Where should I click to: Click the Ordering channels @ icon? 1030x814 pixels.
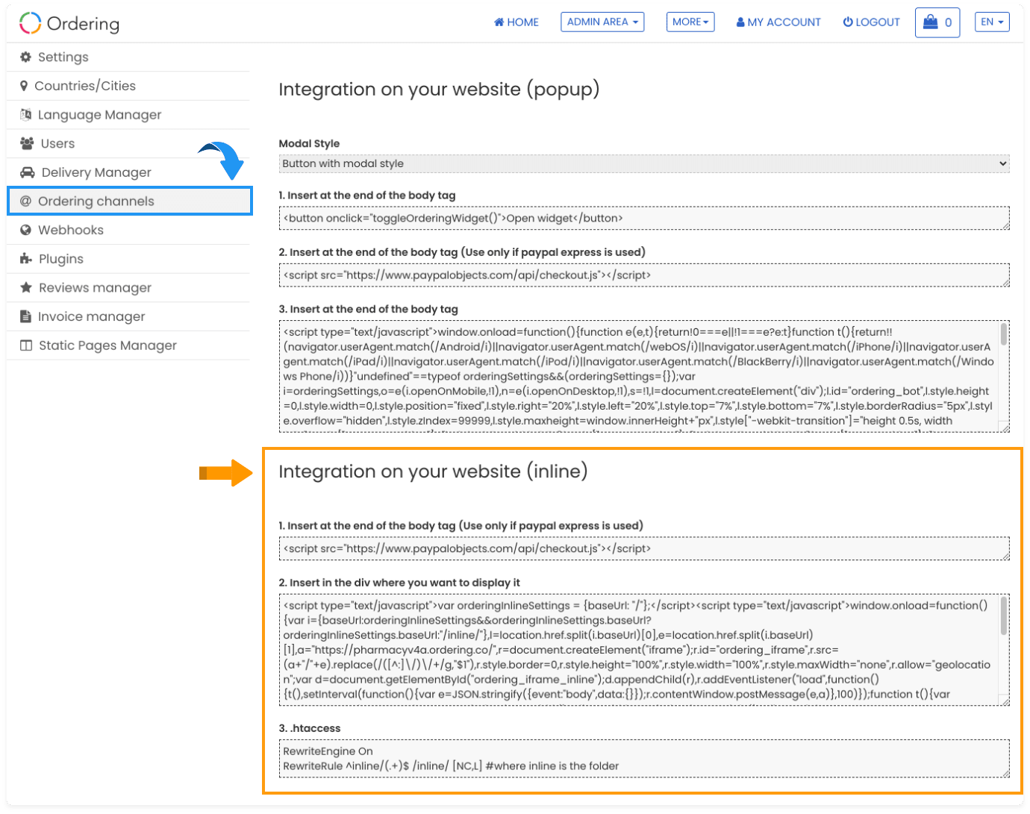click(26, 201)
